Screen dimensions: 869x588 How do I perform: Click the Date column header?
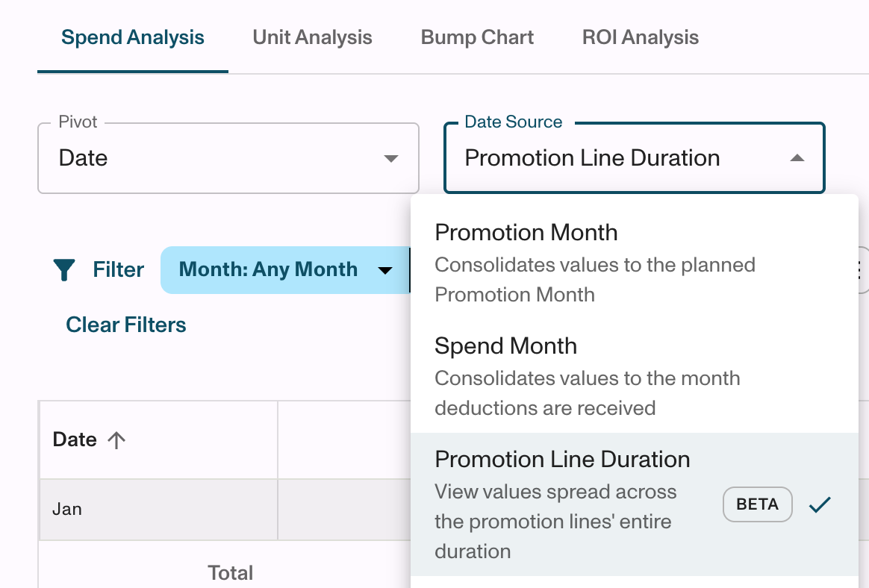pyautogui.click(x=75, y=440)
